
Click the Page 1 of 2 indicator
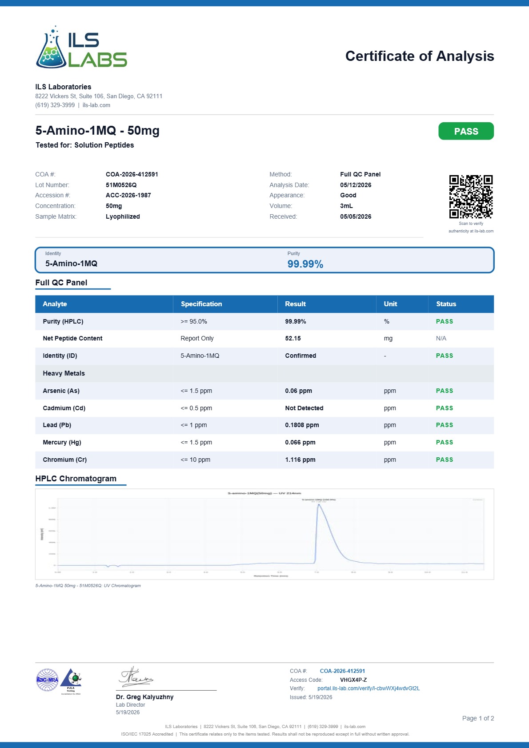pos(478,718)
